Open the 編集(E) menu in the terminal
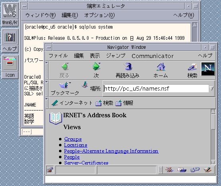This screenshot has width=221, height=186. (70, 15)
